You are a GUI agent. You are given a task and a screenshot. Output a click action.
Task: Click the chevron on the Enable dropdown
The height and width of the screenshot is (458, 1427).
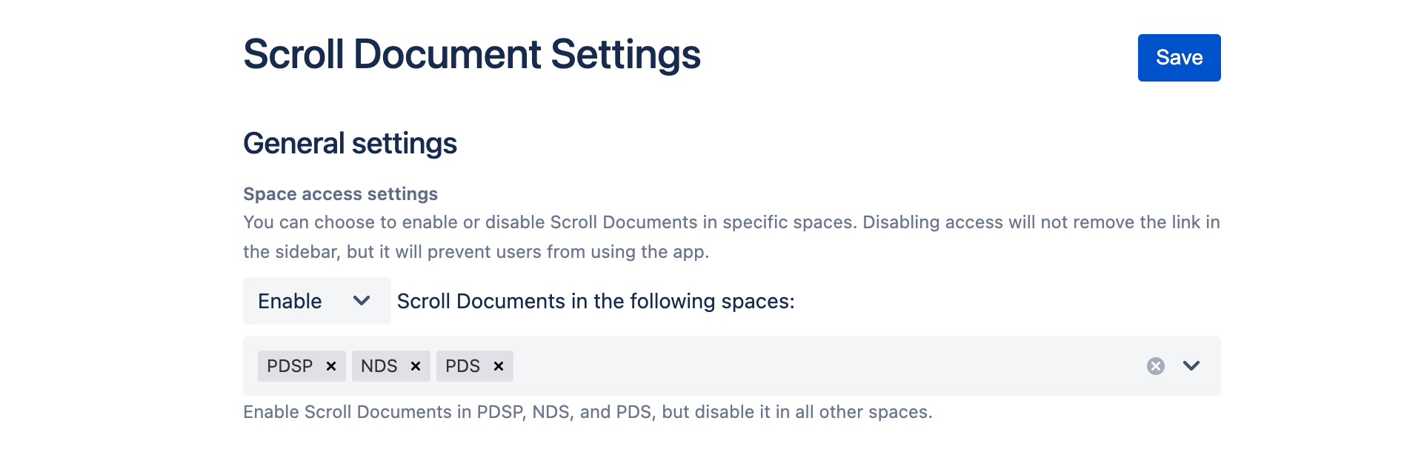(362, 301)
